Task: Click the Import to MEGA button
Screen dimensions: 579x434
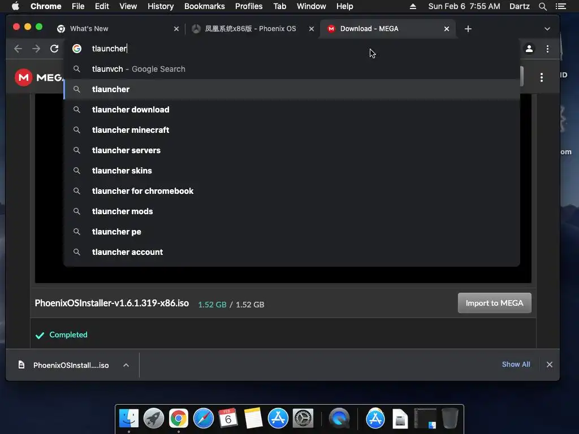Action: 494,303
